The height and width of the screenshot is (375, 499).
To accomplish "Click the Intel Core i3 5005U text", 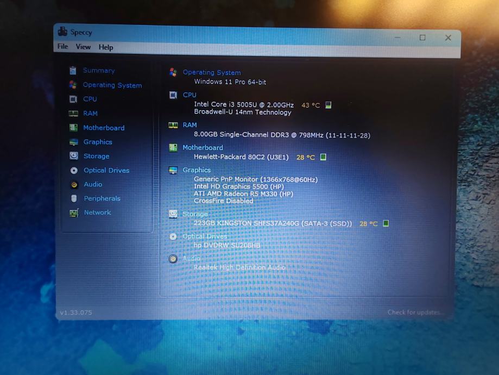I will 244,104.
